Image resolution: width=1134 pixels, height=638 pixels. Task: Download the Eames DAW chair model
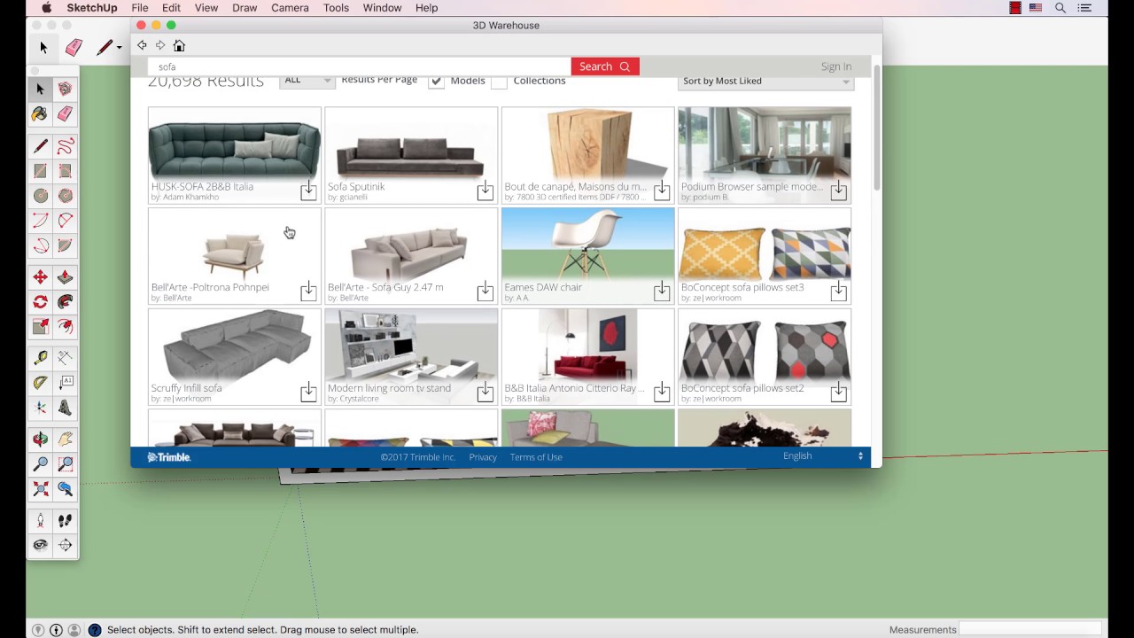click(x=662, y=292)
